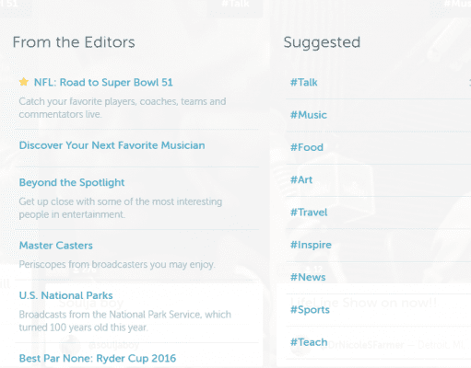Select the #Travel suggested channel

(x=309, y=213)
